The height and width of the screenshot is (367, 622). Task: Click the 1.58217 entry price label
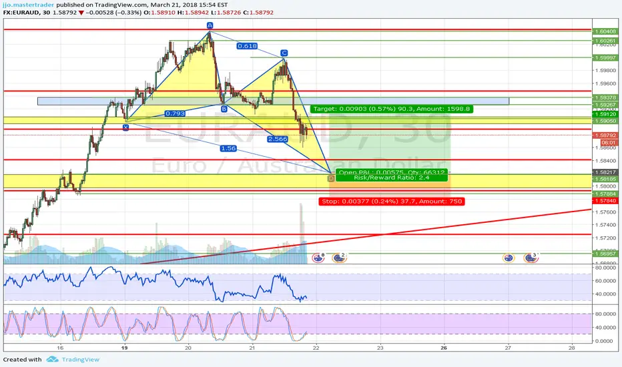coord(605,172)
